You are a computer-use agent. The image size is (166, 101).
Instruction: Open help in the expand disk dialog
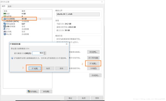61,68
